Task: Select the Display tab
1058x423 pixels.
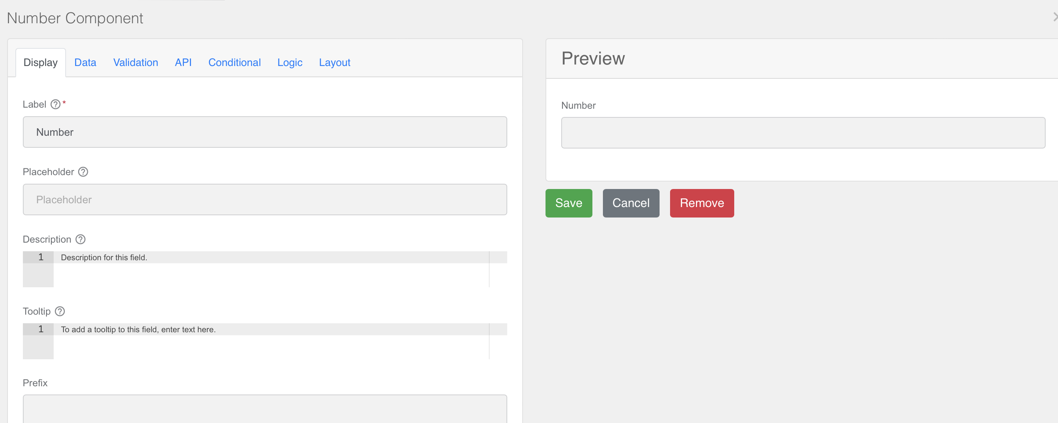Action: [41, 62]
